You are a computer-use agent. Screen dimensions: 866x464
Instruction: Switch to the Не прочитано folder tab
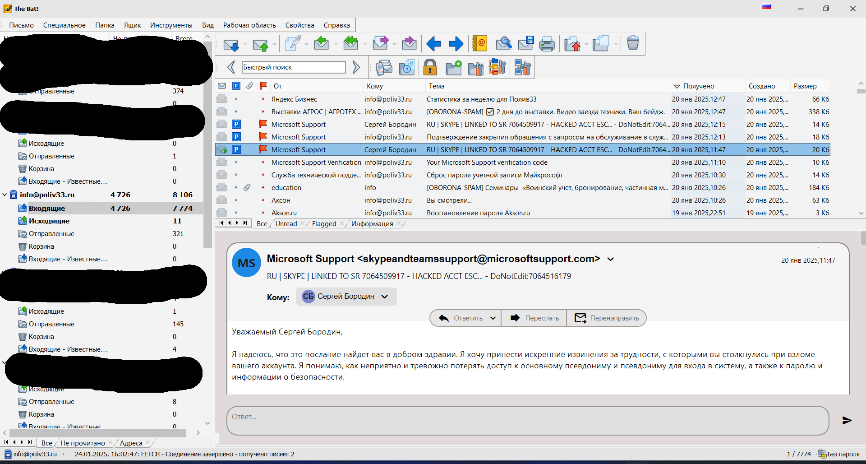pyautogui.click(x=83, y=443)
